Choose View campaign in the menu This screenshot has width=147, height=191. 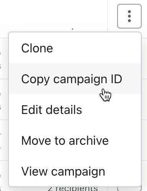(75, 171)
